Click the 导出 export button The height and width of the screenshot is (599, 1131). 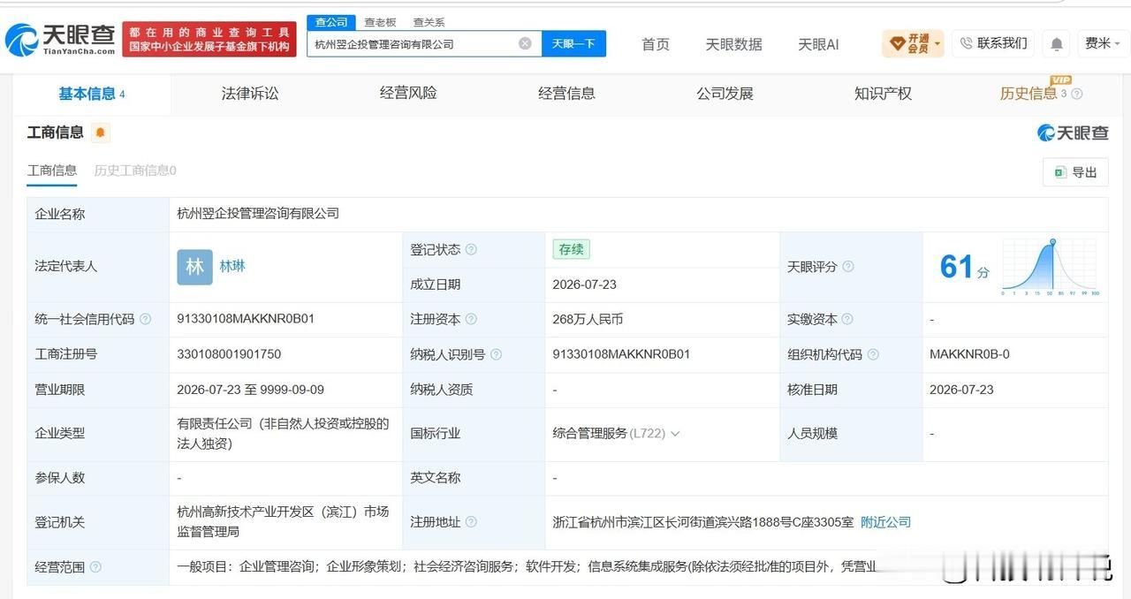pyautogui.click(x=1075, y=172)
